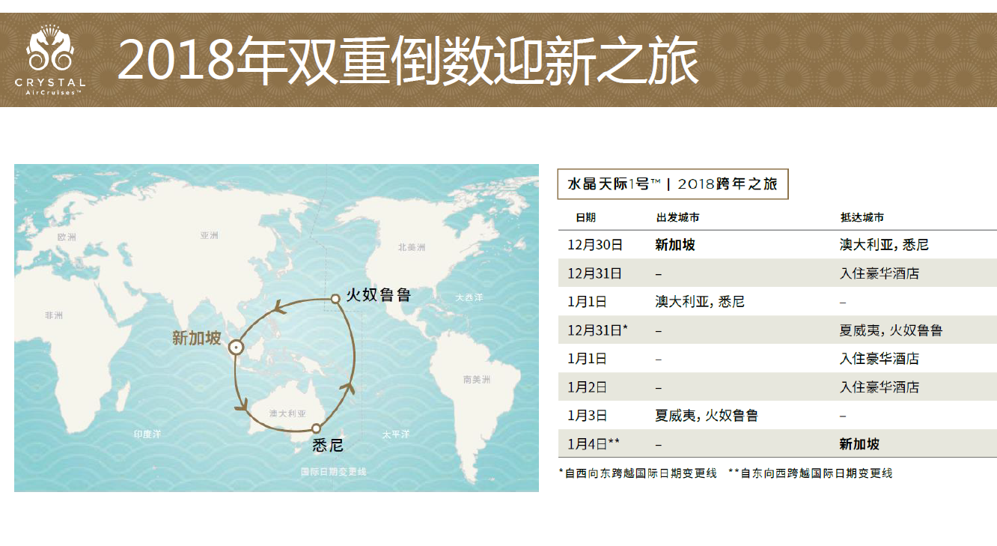This screenshot has height=546, width=997.
Task: Click the 日期 column header
Action: (x=585, y=217)
